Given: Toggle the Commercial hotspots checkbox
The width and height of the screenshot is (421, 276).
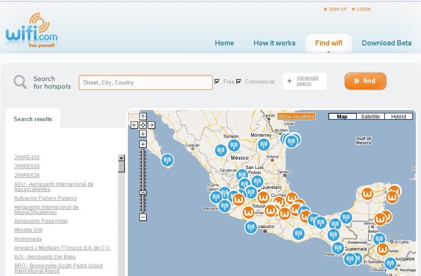Looking at the screenshot, I should pos(239,82).
